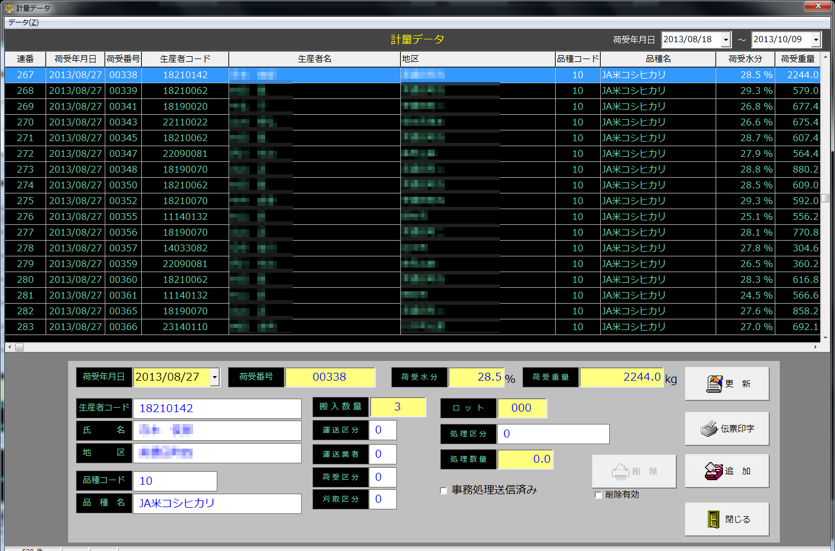This screenshot has width=835, height=551.
Task: Click the 荷受水分 column header
Action: (x=745, y=59)
